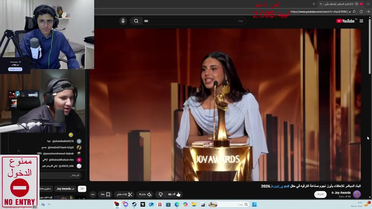
Task: Share the video via مشاركة button
Action: pyautogui.click(x=145, y=194)
